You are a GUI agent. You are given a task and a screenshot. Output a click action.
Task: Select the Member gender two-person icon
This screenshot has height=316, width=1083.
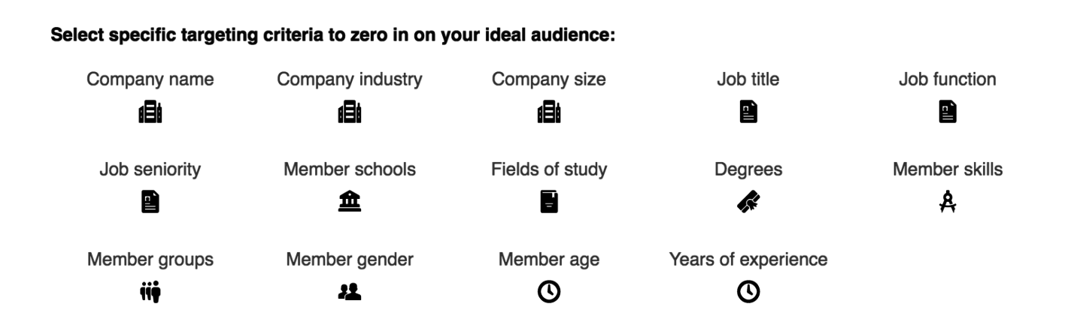click(350, 292)
